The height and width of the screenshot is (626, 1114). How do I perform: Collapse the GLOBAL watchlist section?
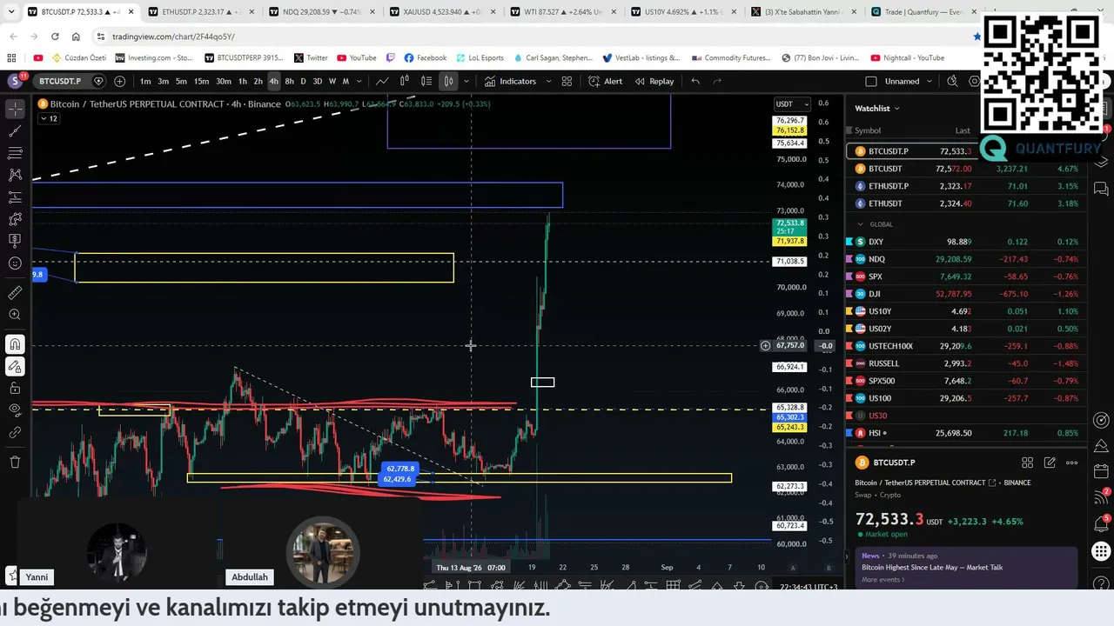(862, 224)
